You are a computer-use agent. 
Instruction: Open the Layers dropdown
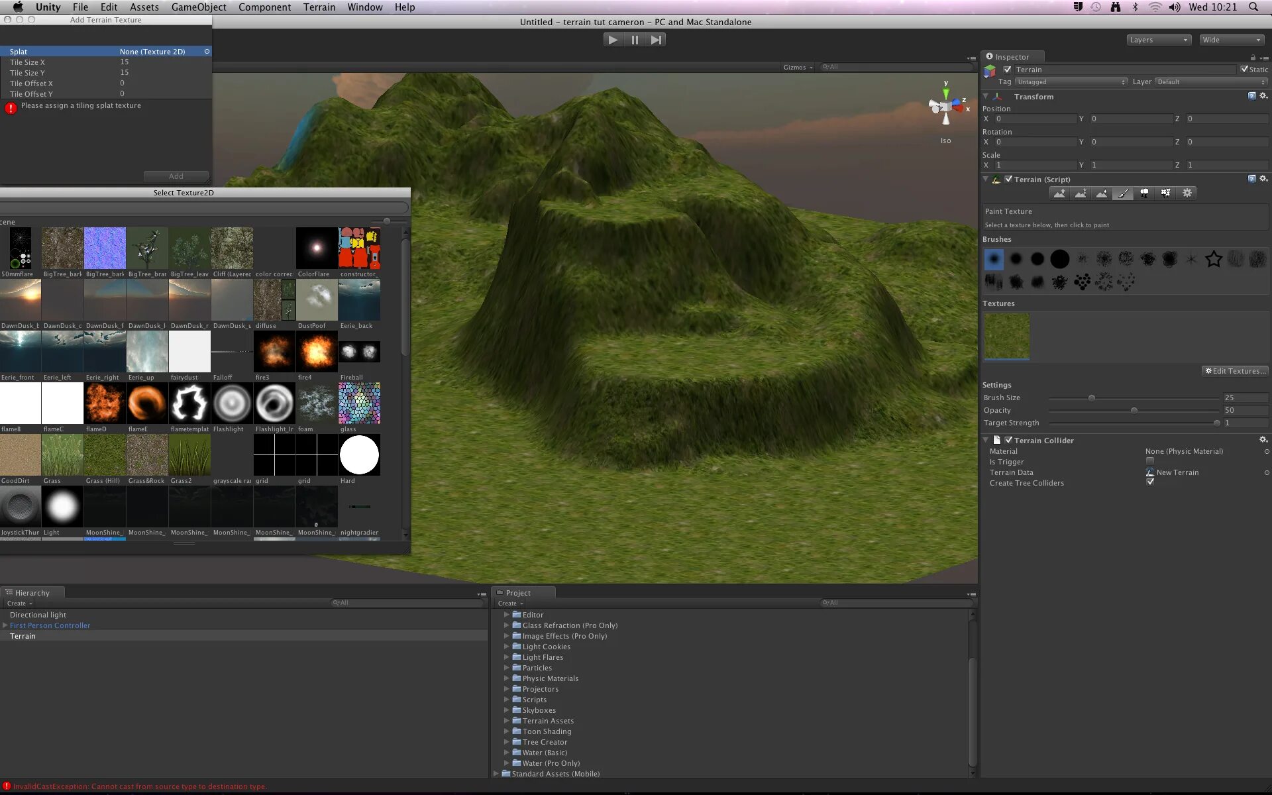(x=1159, y=40)
